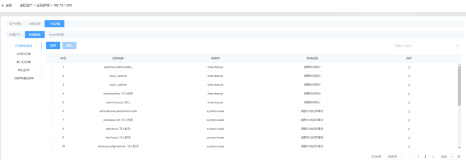Click 192.73.1.200 in the breadcrumb
Viewport: 466px width, 160px height.
click(63, 5)
